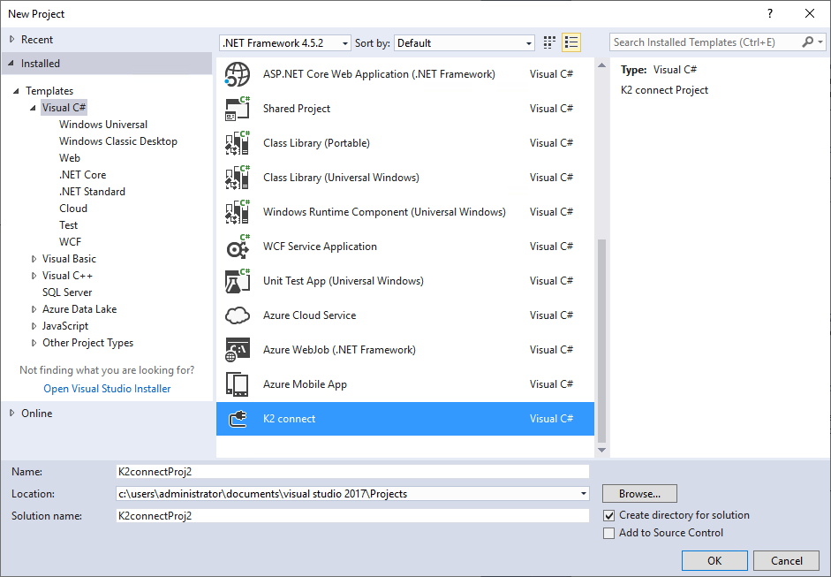Click the Search Installed Templates box

(x=706, y=42)
